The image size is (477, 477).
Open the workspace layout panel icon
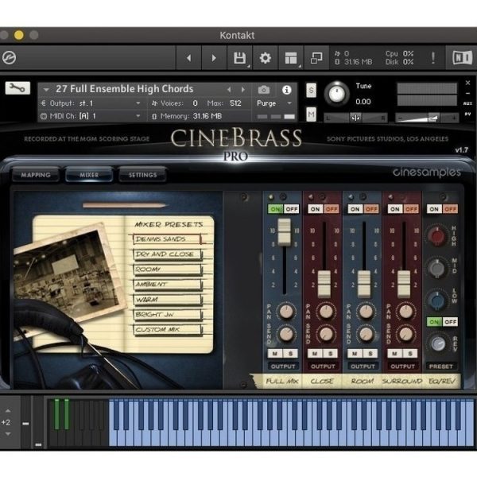[291, 58]
